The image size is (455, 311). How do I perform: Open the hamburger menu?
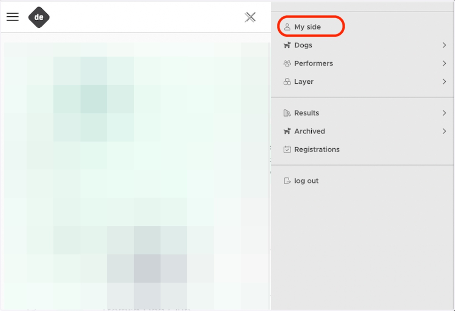[x=13, y=17]
